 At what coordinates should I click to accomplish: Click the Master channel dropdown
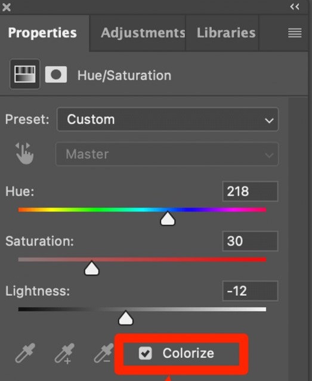pyautogui.click(x=167, y=154)
